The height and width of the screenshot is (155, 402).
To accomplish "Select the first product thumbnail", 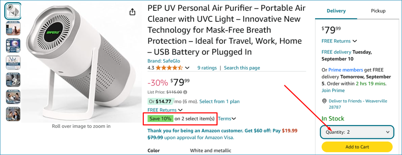I will (x=13, y=11).
